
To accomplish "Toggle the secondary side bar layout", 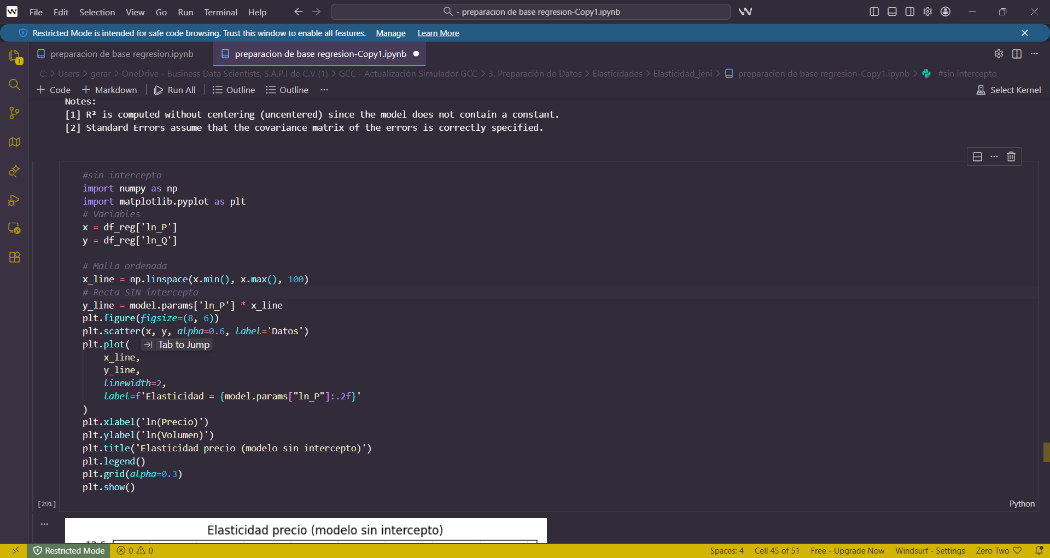I will [x=909, y=11].
